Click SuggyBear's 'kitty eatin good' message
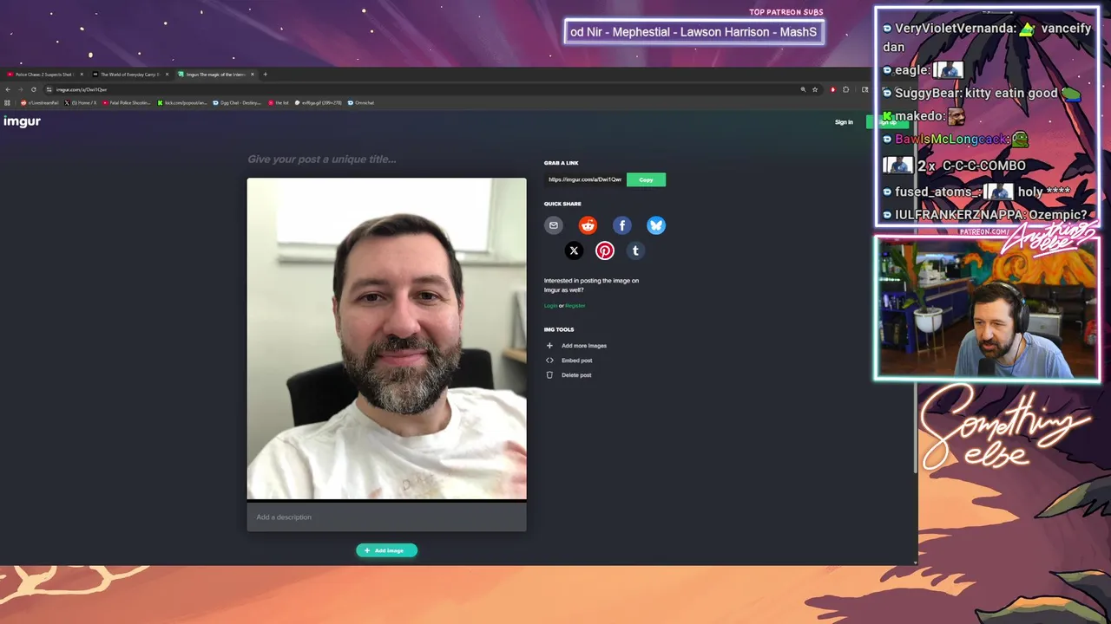 click(x=981, y=93)
